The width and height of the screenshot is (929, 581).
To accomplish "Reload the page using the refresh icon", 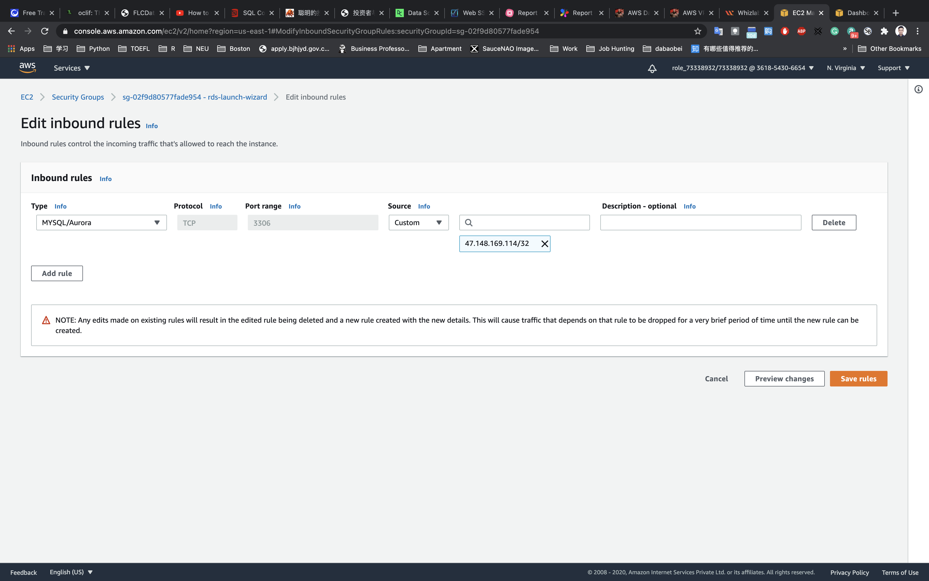I will click(x=45, y=31).
